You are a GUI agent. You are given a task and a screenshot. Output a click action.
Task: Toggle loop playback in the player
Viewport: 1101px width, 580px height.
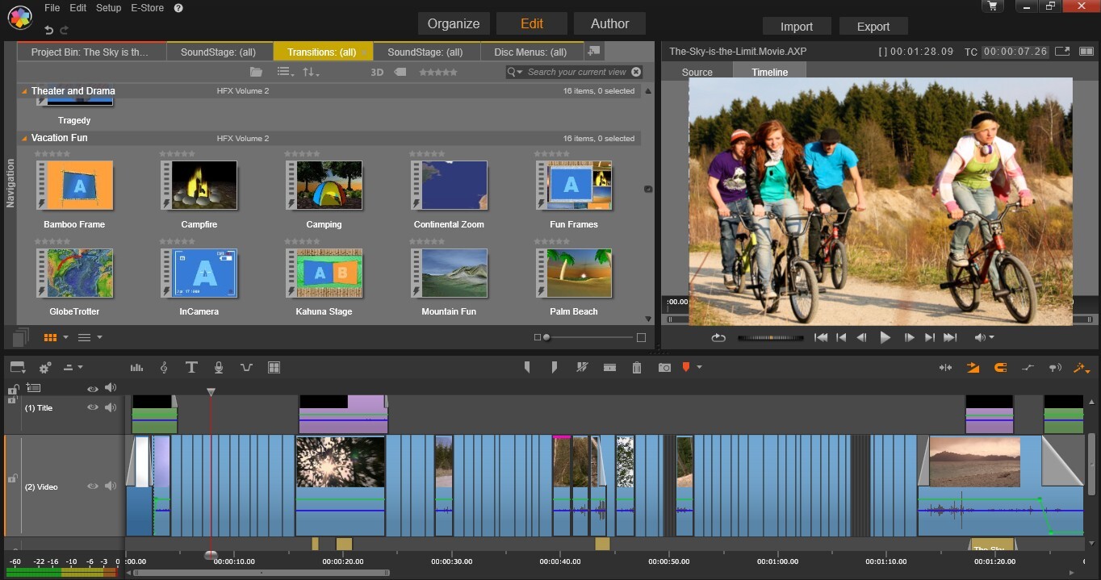(x=718, y=338)
